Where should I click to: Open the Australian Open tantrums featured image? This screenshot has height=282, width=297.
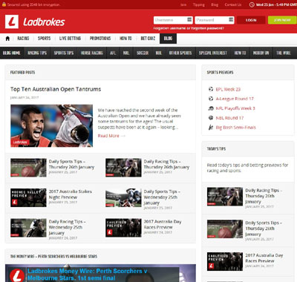click(x=51, y=125)
